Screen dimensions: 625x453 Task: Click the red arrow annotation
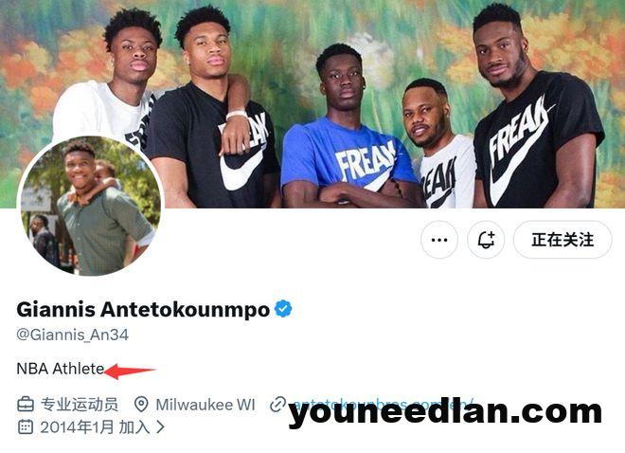[129, 371]
